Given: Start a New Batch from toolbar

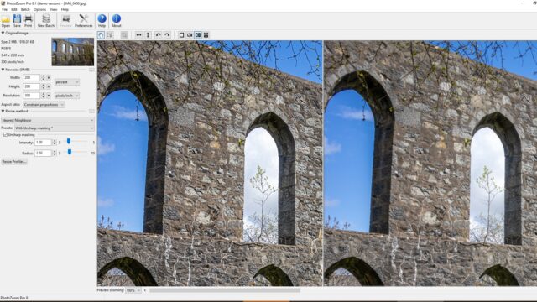Looking at the screenshot, I should [x=46, y=20].
